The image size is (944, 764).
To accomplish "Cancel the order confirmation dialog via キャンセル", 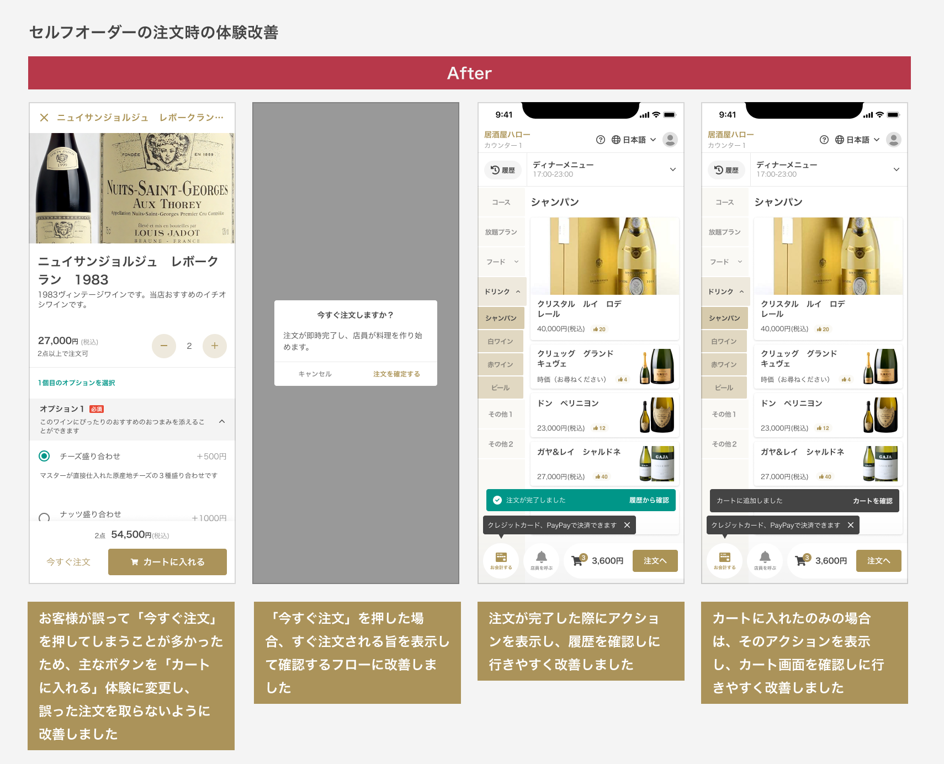I will tap(315, 374).
